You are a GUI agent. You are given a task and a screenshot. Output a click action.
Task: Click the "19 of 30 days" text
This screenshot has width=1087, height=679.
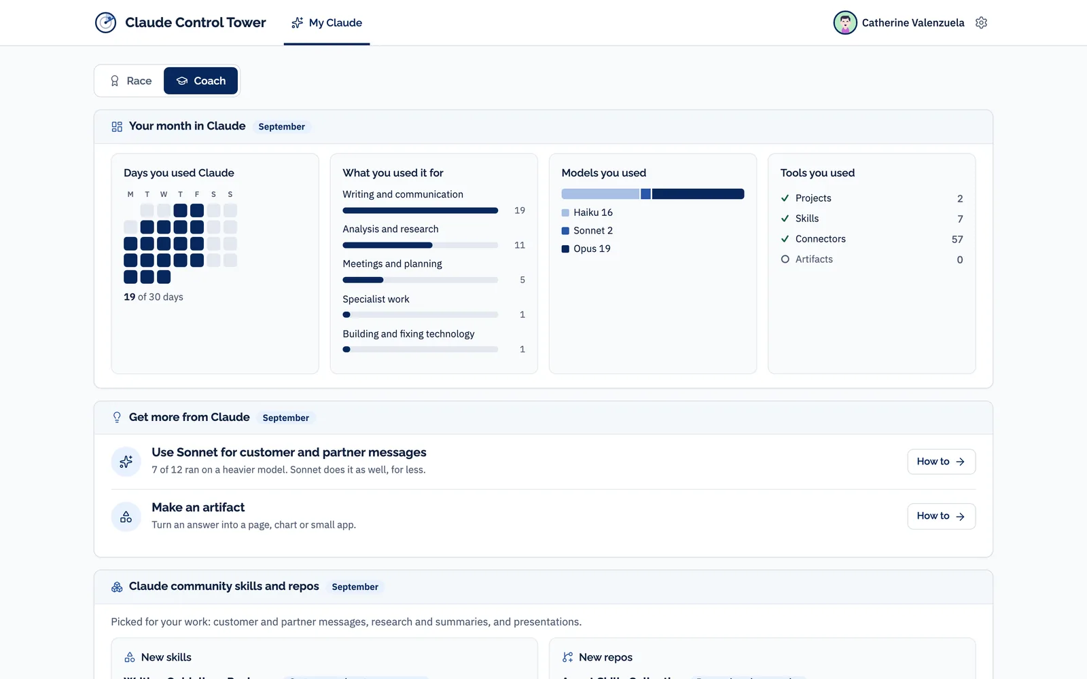click(x=154, y=297)
